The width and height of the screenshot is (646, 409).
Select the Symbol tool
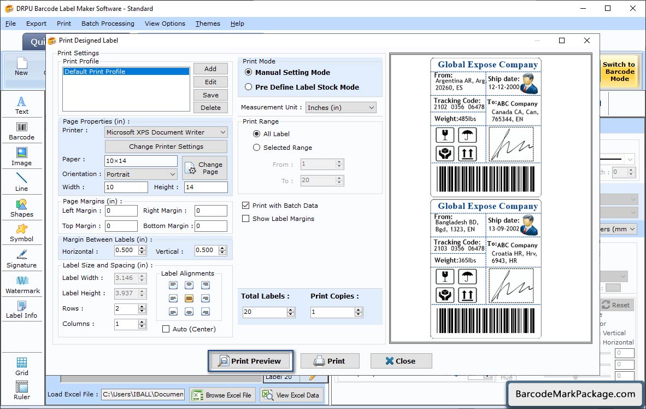(x=22, y=233)
